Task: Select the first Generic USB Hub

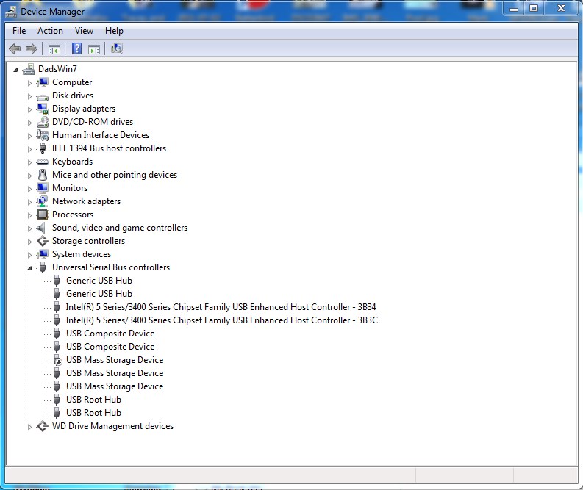Action: click(x=99, y=281)
